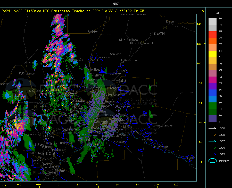Screen dimensions: 232x188
Task: Click the 'V_Flores' map label
Action: [43, 178]
